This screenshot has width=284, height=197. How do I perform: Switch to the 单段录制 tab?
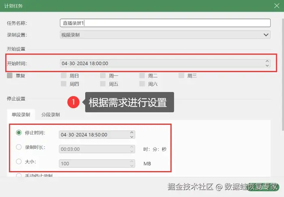click(x=21, y=114)
